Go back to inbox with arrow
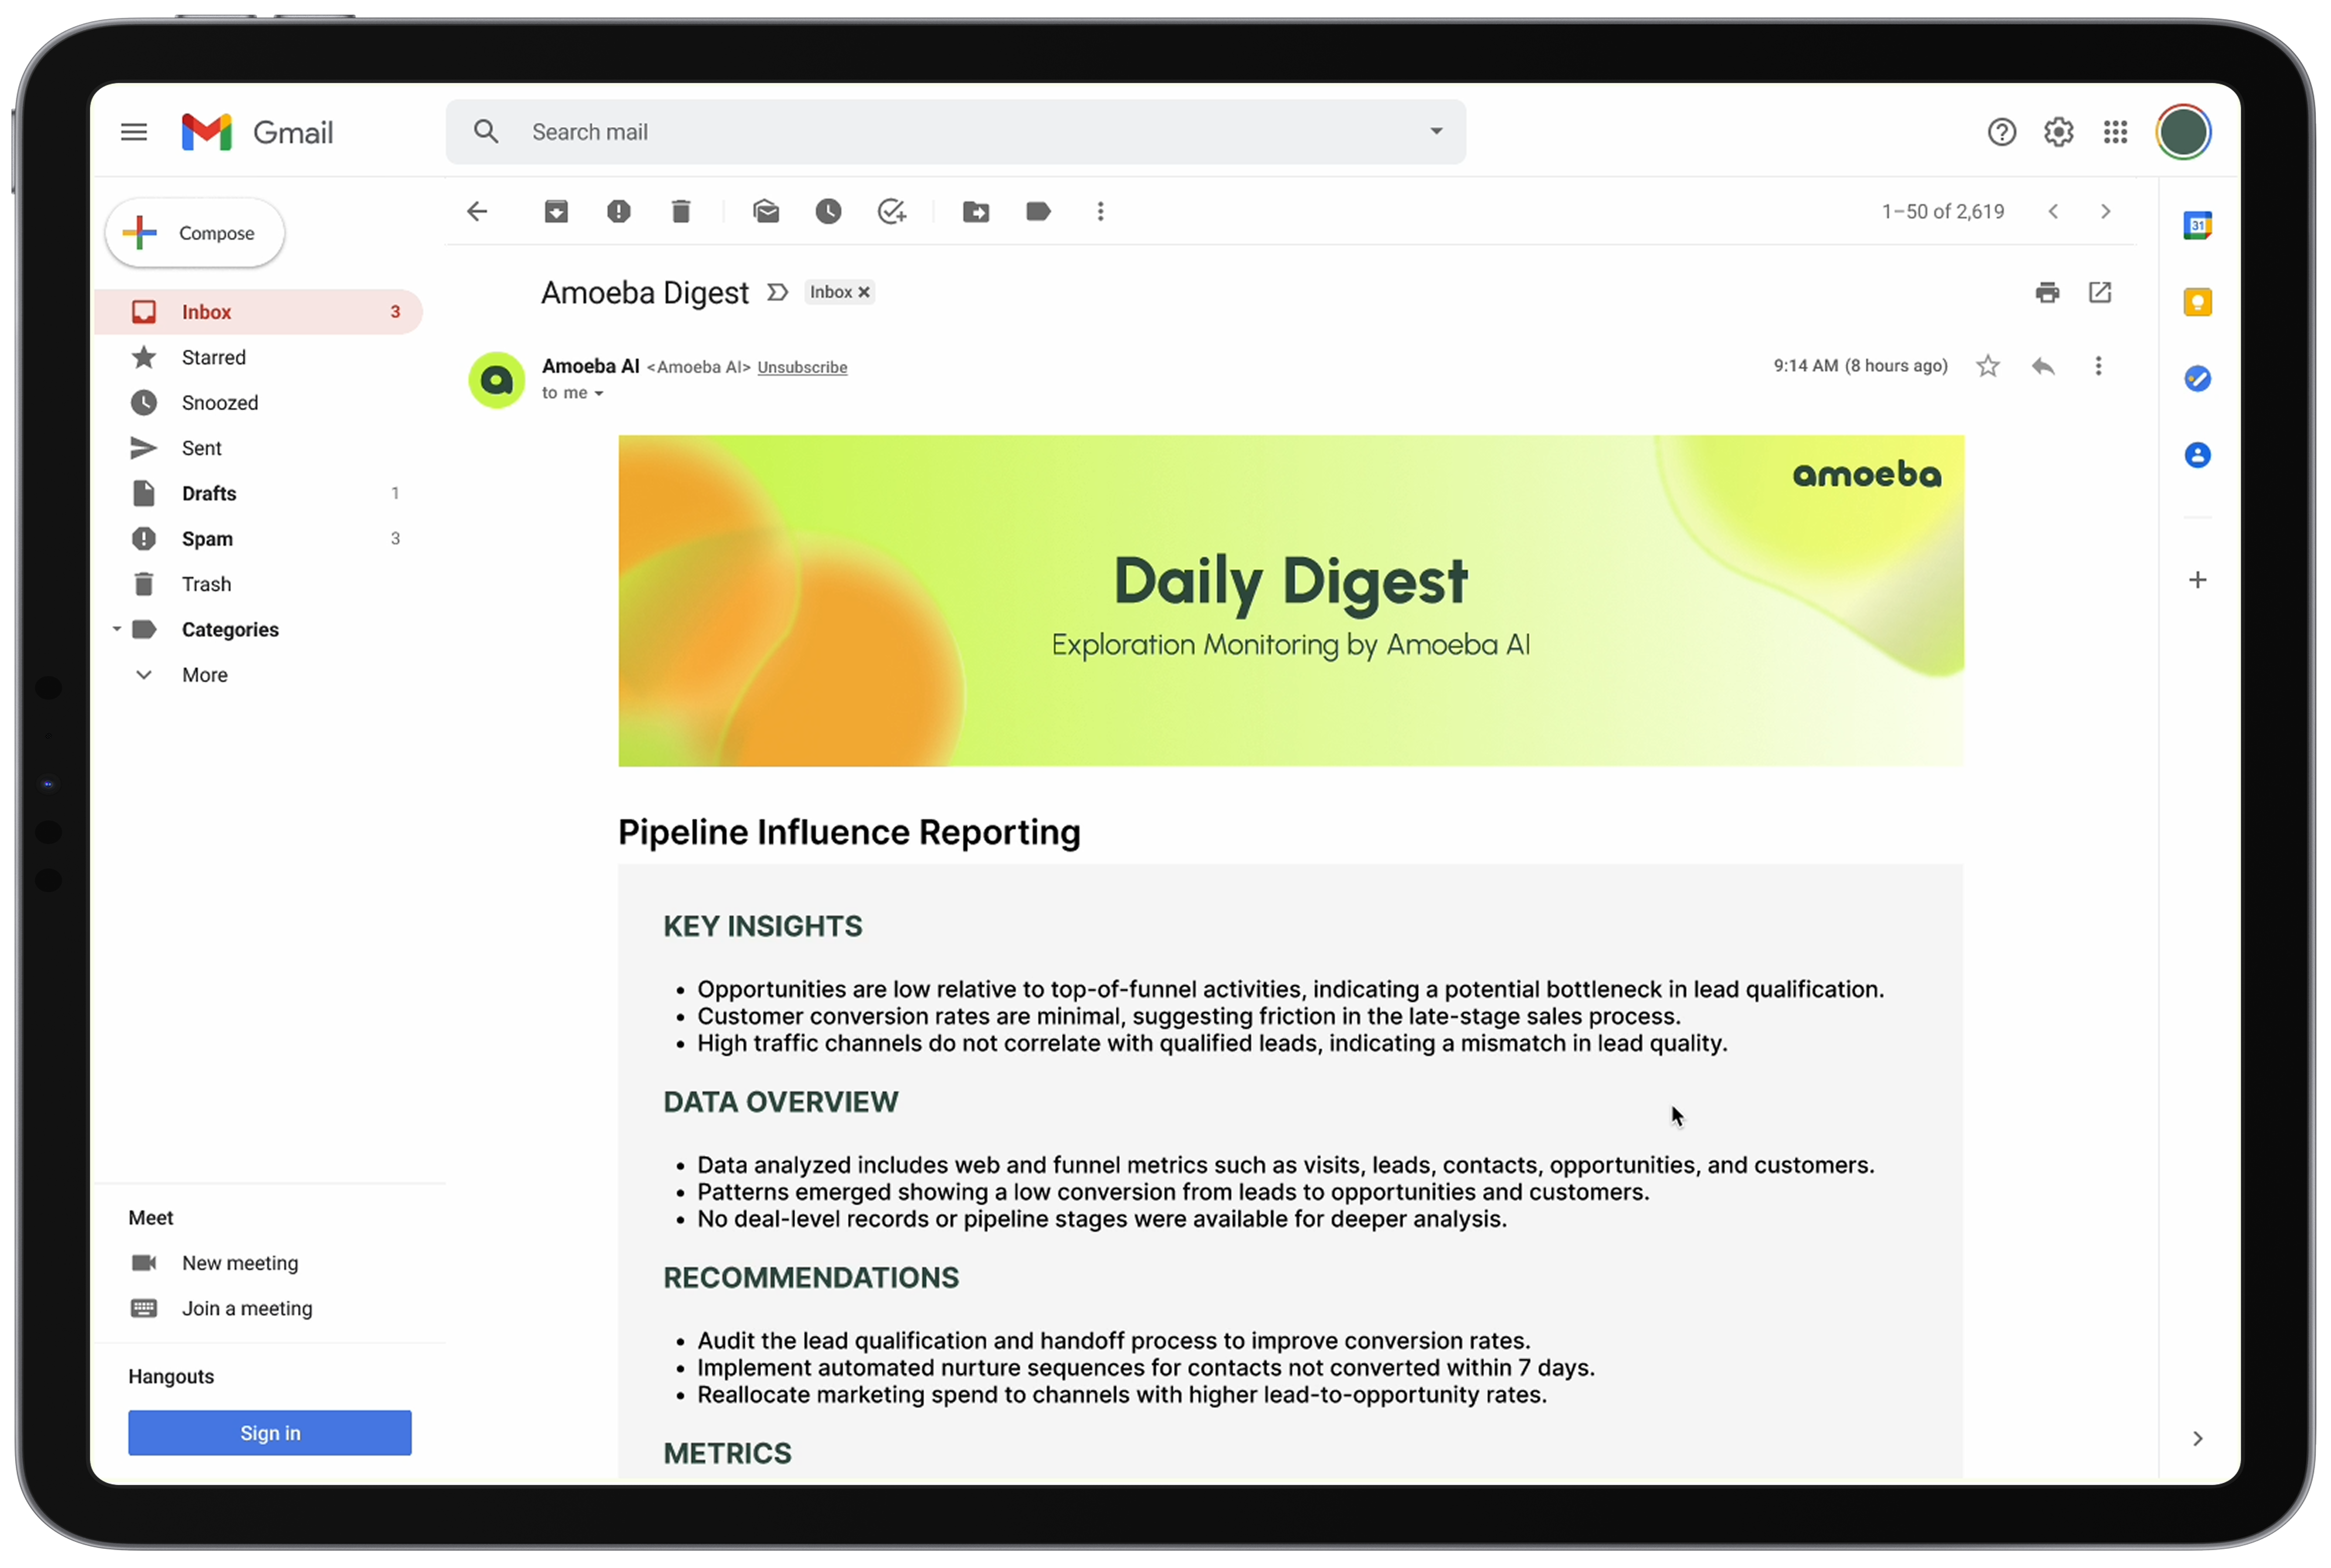Viewport: 2331px width, 1568px height. [477, 211]
